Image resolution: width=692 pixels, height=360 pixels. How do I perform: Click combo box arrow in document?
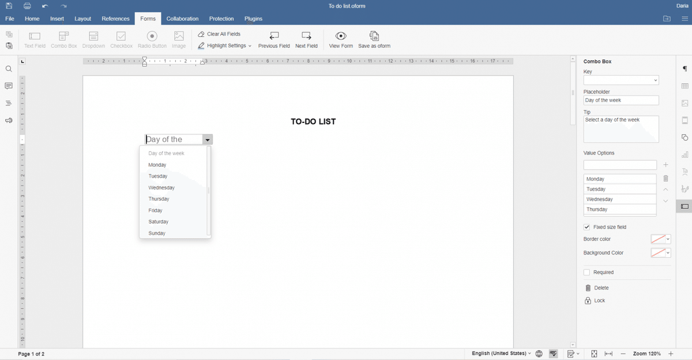click(208, 140)
